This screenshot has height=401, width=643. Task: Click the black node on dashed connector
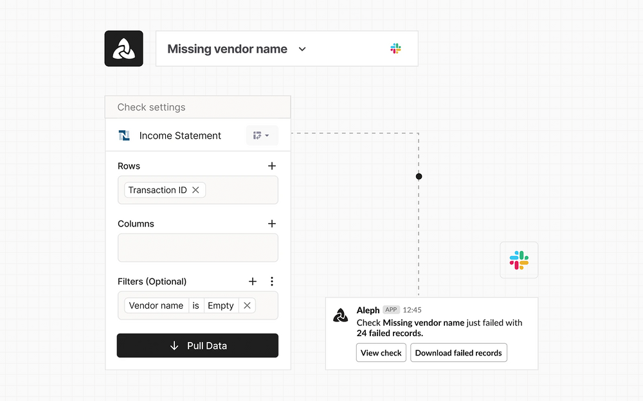(419, 176)
